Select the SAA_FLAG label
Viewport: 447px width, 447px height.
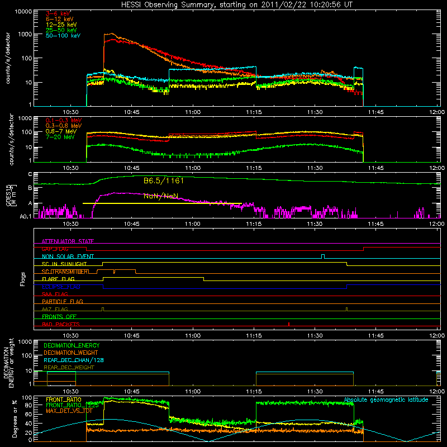pos(55,294)
